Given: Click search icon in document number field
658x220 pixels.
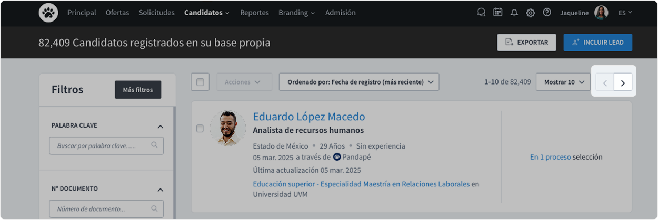Looking at the screenshot, I should [x=154, y=208].
